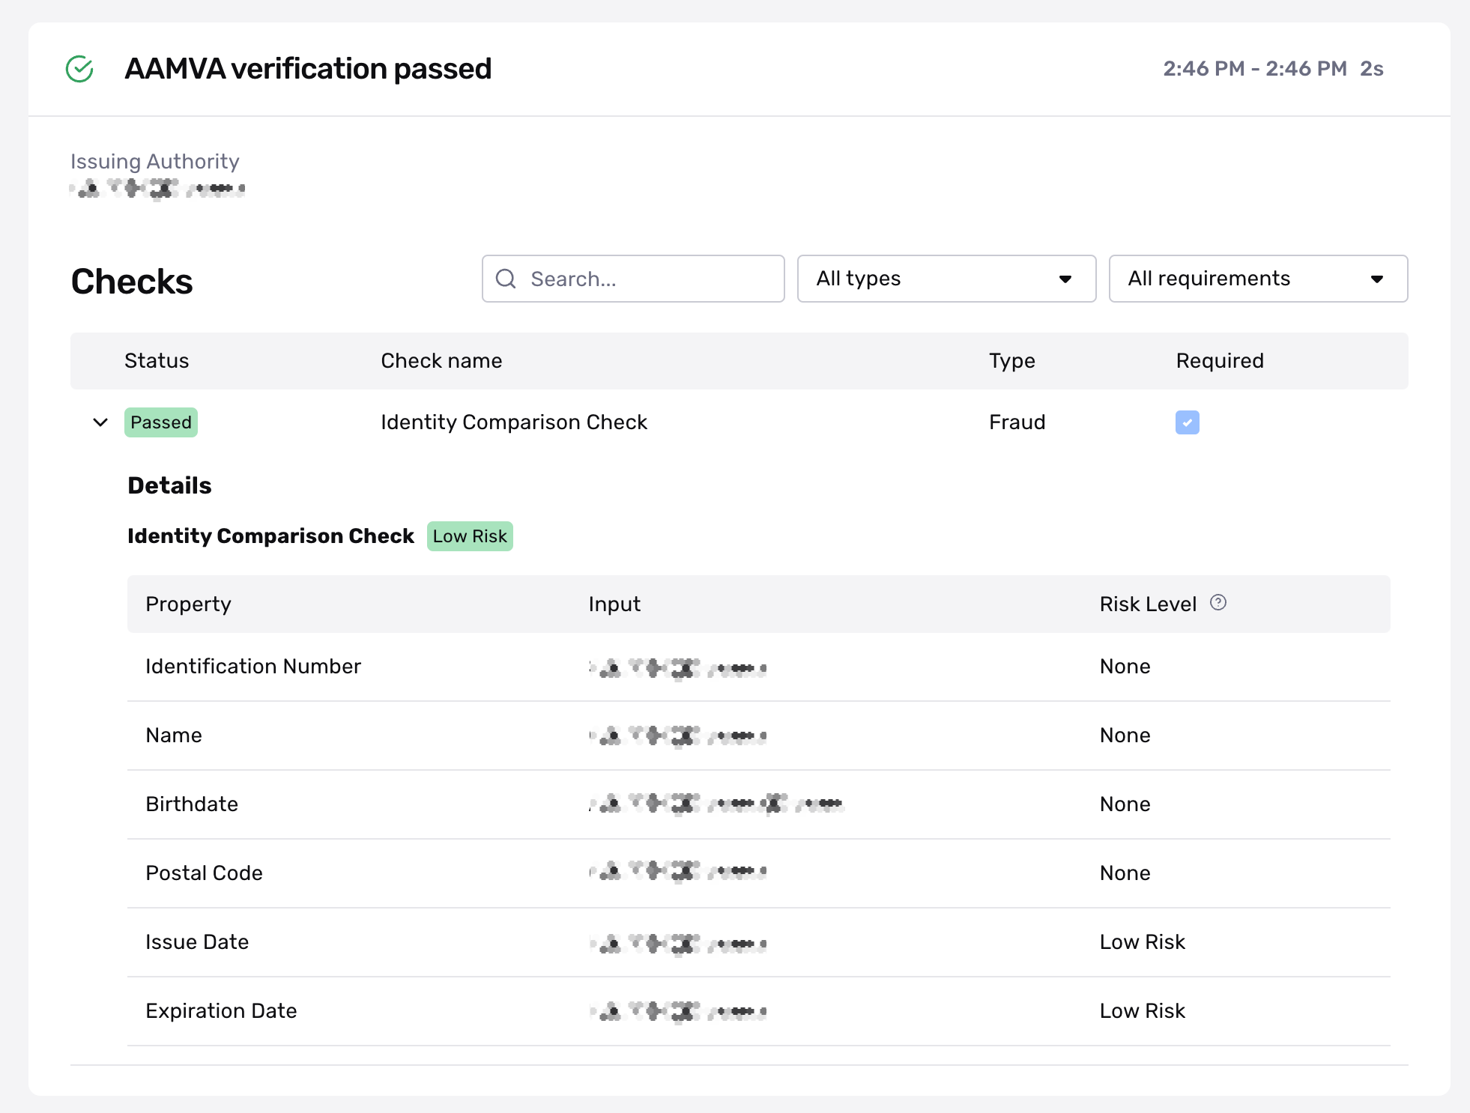Click the Low Risk badge
This screenshot has height=1113, width=1470.
tap(470, 536)
